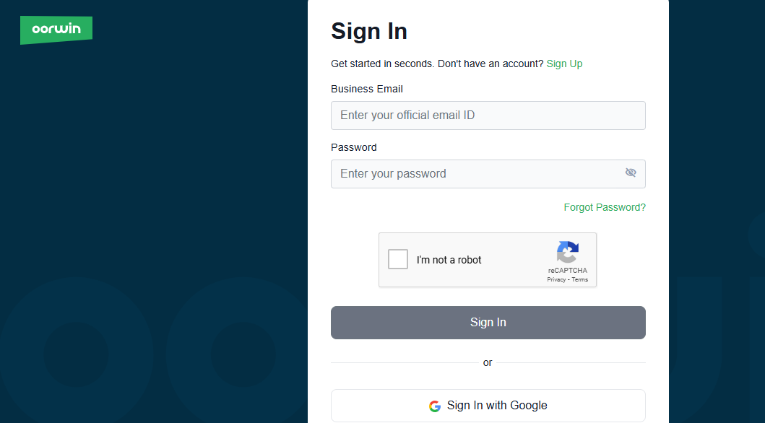Click the eye icon in password field
The width and height of the screenshot is (765, 423).
pyautogui.click(x=631, y=173)
